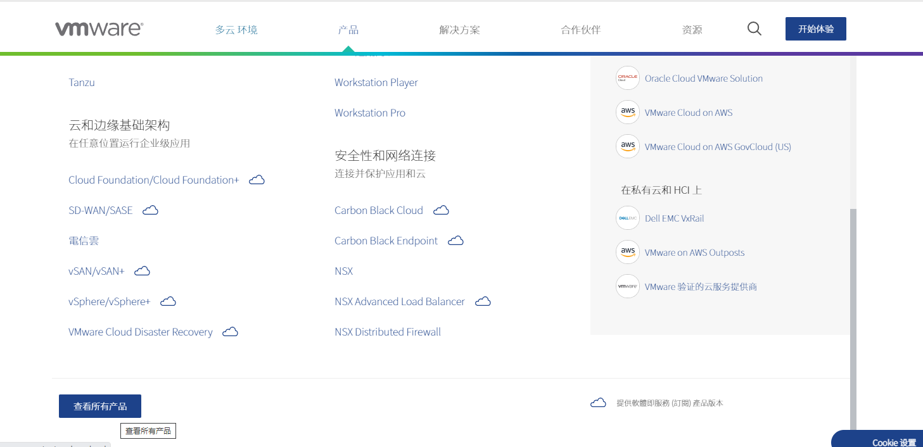
Task: Click VMware logo beside 验证的云服务提供商
Action: point(628,286)
